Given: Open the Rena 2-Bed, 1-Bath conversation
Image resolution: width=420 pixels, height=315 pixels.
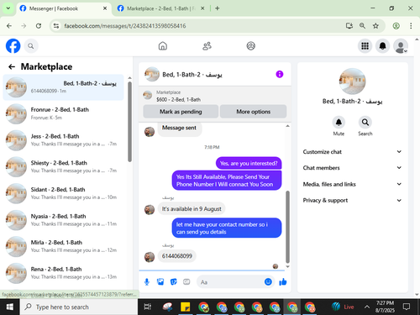Looking at the screenshot, I should click(63, 273).
